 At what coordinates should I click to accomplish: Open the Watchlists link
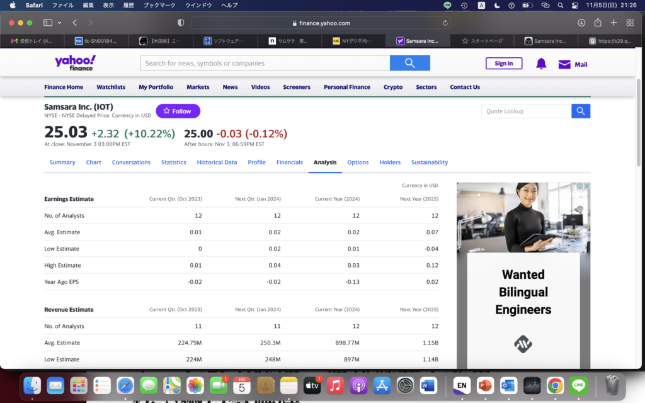(111, 87)
